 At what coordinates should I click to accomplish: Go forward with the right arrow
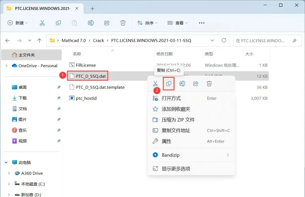(x=19, y=41)
